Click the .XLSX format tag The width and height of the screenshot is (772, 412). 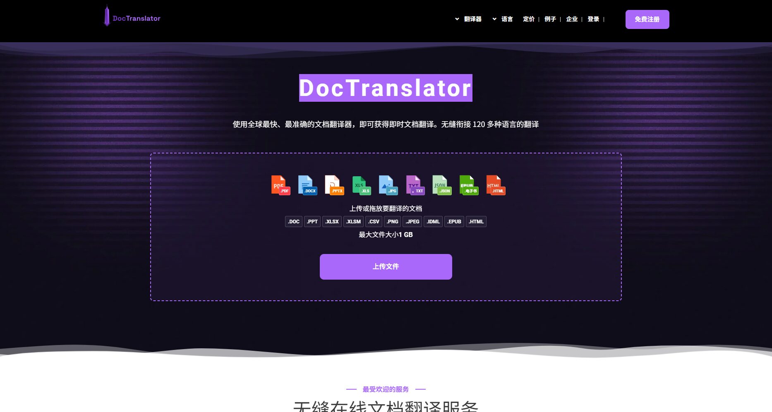(332, 222)
